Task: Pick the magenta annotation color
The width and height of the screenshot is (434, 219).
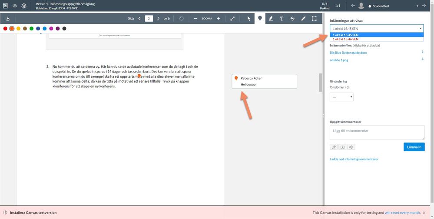Action: [51, 29]
